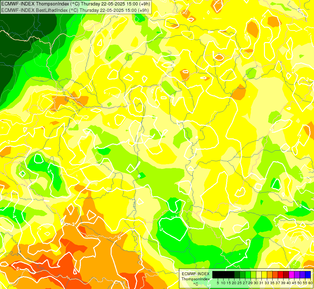Pick the light orange 33–35 legend swatch
The width and height of the screenshot is (314, 289).
click(x=270, y=275)
